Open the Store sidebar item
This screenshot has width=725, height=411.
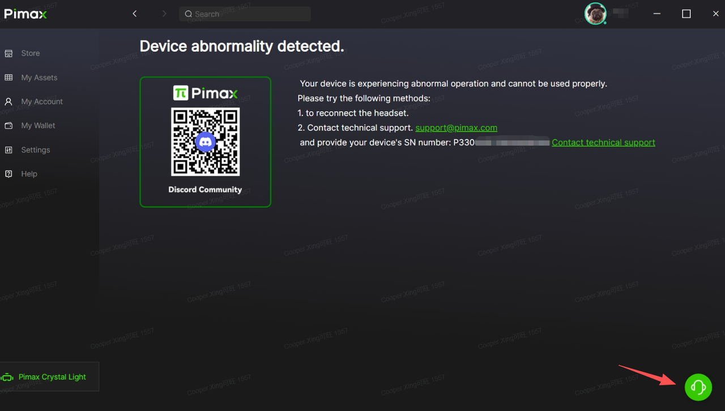coord(31,53)
